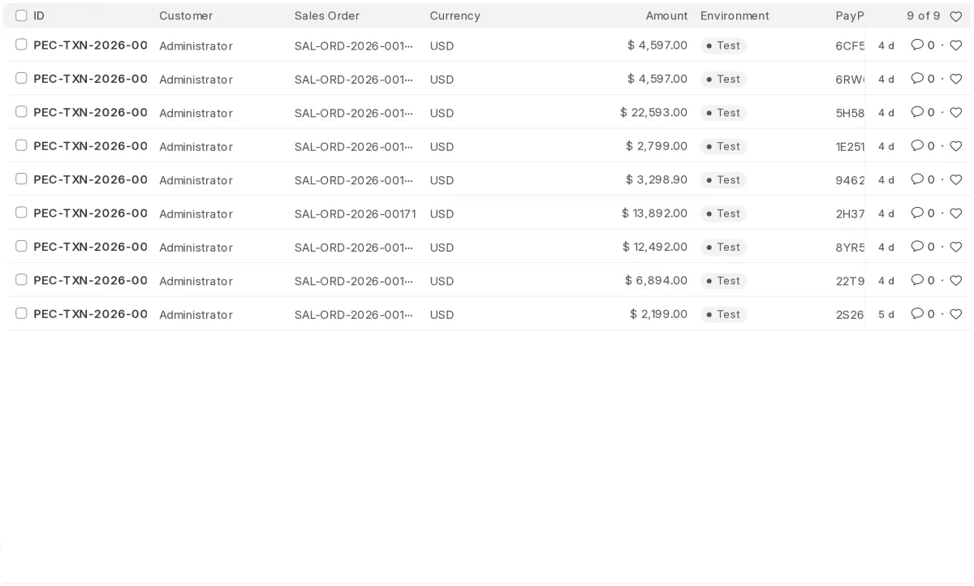Click the PayPal ID starting 1E251
The image size is (974, 586).
point(850,147)
